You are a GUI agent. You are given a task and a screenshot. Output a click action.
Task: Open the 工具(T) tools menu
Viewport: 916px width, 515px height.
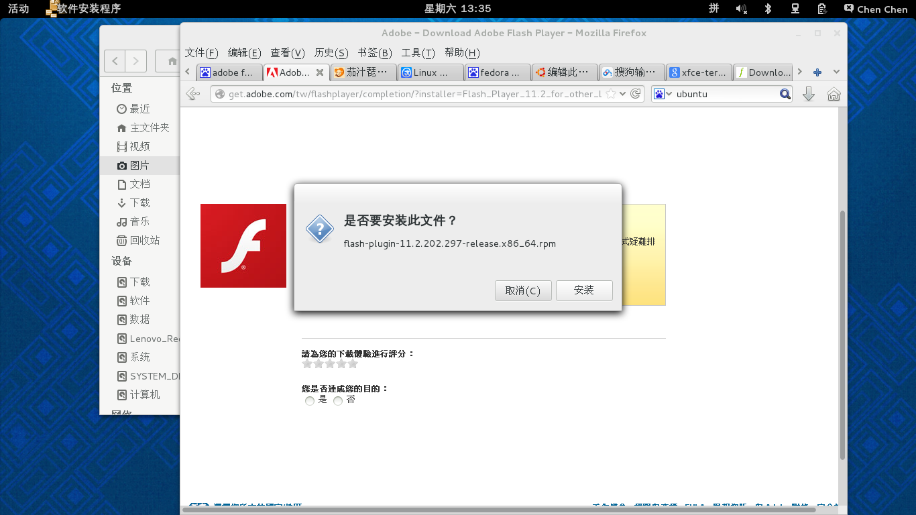click(x=418, y=53)
